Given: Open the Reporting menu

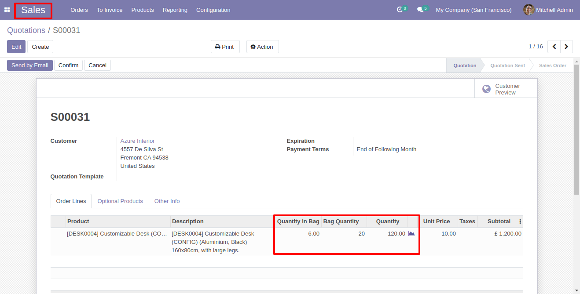Looking at the screenshot, I should click(175, 10).
